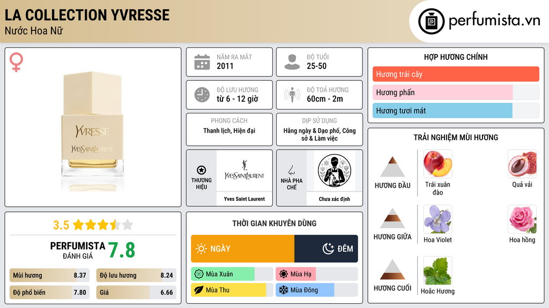Click the Yves Saint Laurent brand name label
Viewport: 549px width, 308px height.
coord(244,199)
